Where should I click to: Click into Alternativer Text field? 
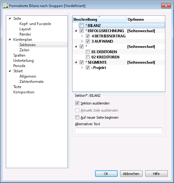(119, 130)
